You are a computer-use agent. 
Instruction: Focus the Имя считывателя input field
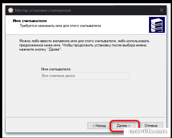pyautogui.click(x=85, y=76)
